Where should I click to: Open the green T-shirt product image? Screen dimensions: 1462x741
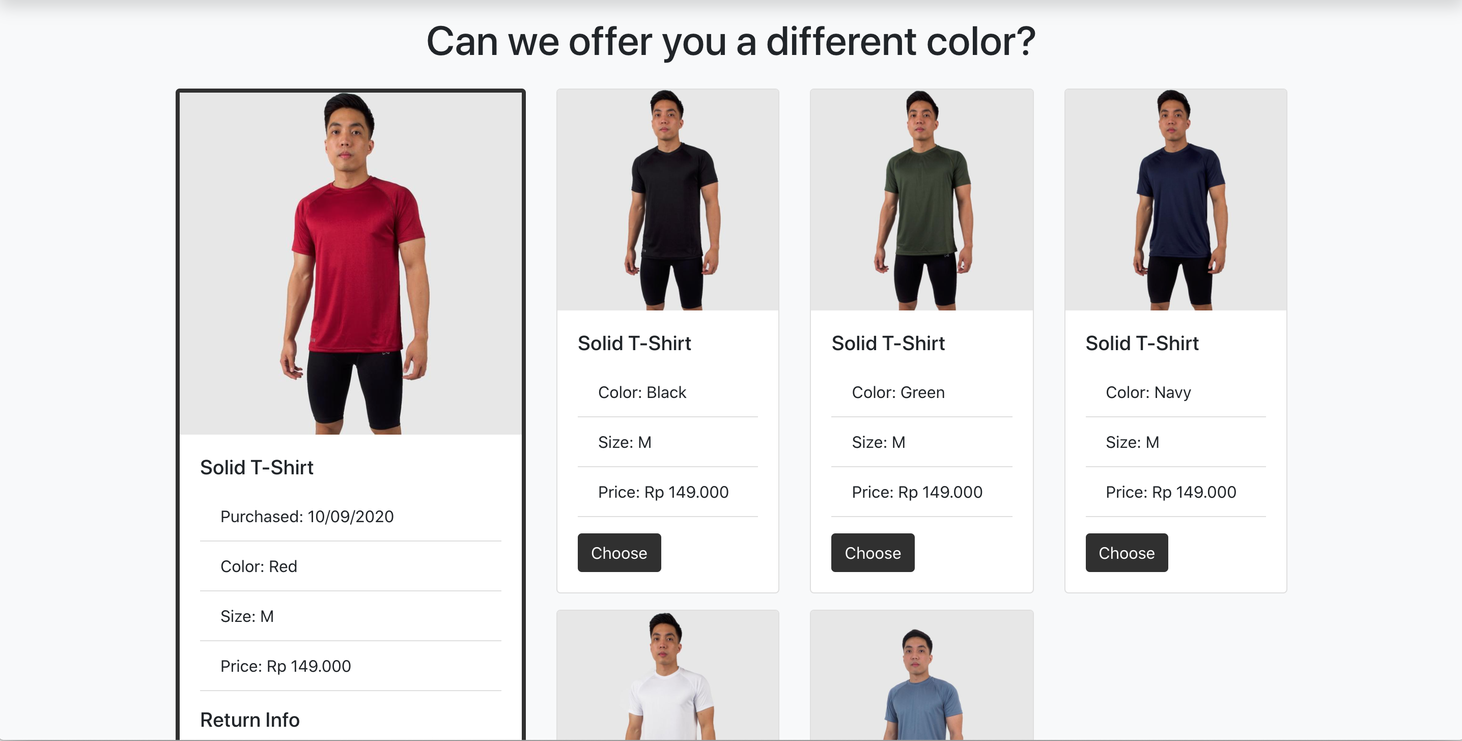coord(921,199)
